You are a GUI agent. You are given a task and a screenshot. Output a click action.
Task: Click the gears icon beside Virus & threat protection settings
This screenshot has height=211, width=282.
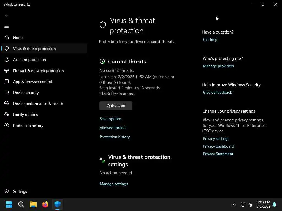[102, 160]
